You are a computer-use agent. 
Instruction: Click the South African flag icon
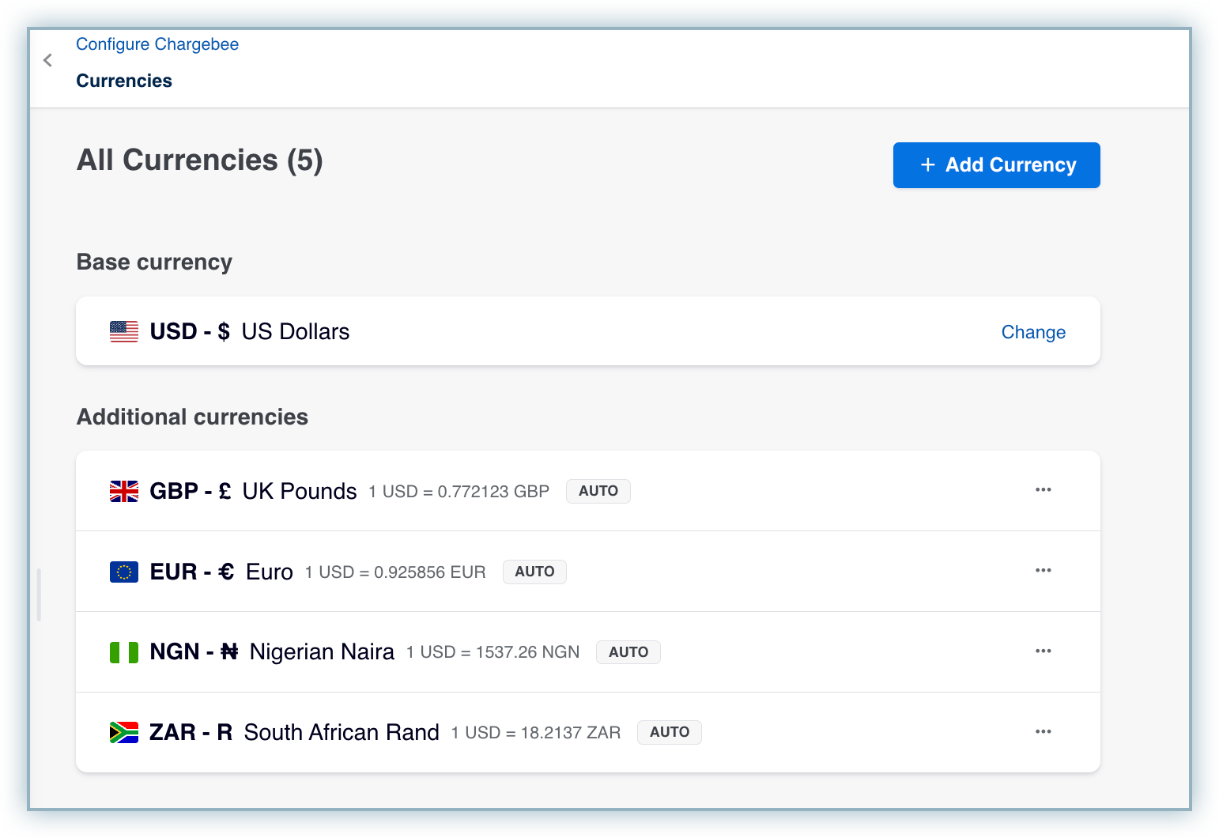124,733
